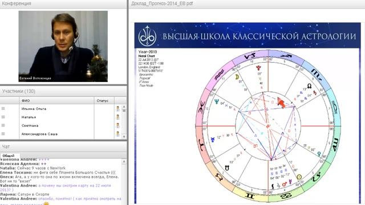
Task: Click Aquarius sign on zodiac ring
Action: tap(219, 75)
